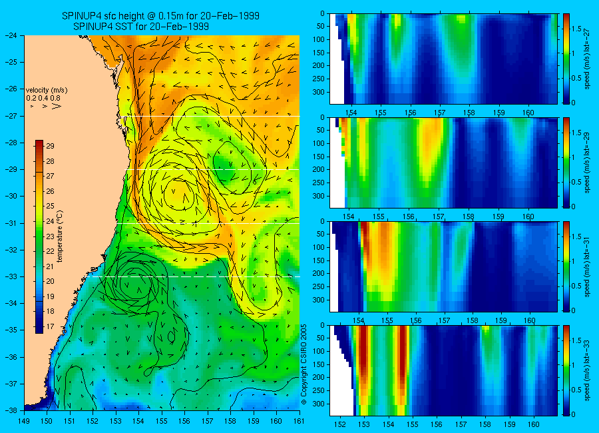
Task: Click the 'speed (m/s) lat=-33' label
Action: tap(588, 370)
